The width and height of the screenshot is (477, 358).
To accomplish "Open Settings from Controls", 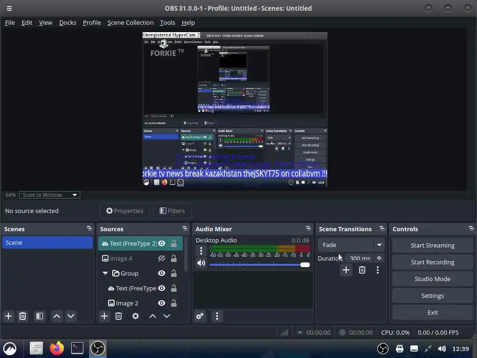I will tap(432, 296).
